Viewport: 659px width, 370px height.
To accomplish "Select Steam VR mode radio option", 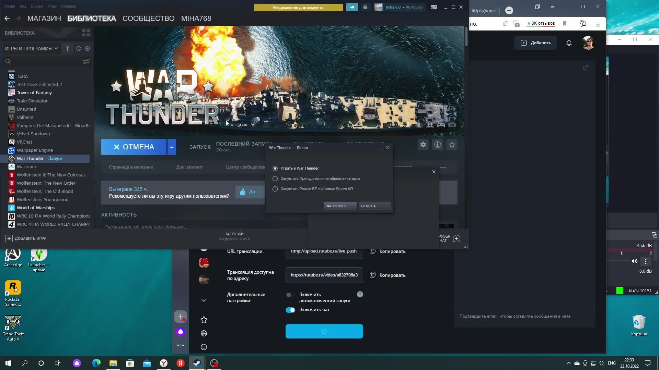I will (x=275, y=189).
